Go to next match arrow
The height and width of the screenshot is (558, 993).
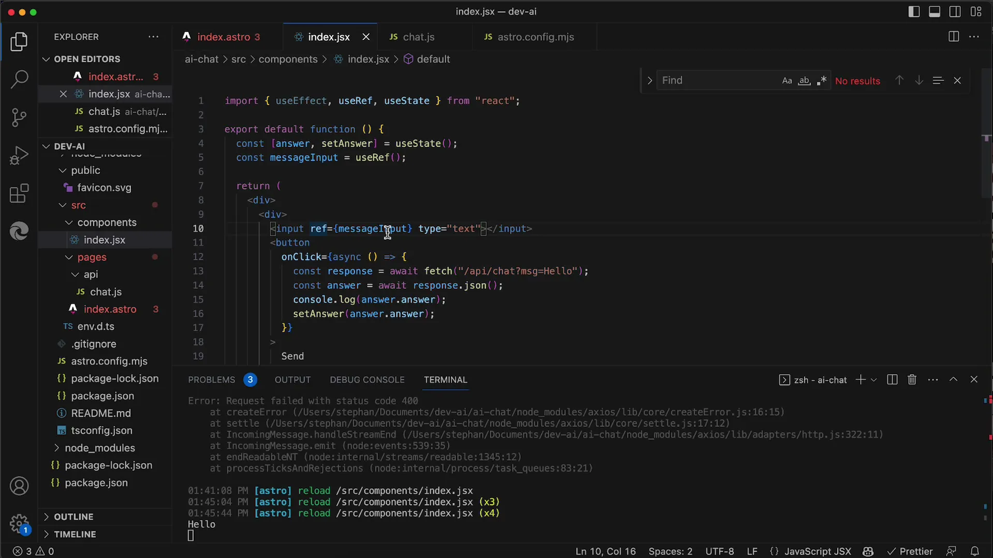coord(919,80)
